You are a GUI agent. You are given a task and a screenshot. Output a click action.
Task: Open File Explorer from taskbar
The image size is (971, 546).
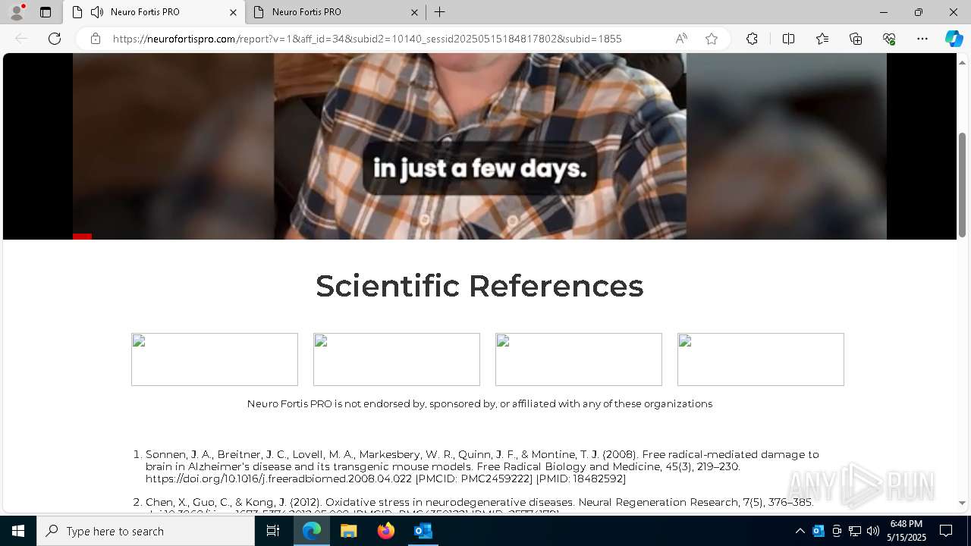[349, 531]
